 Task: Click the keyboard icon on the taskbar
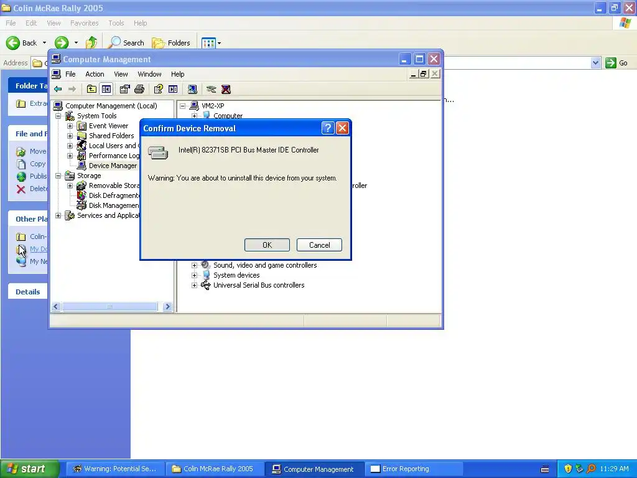point(545,469)
